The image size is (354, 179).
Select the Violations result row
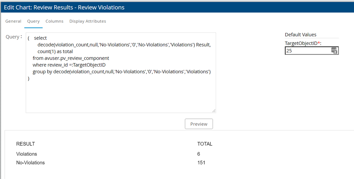pos(27,154)
